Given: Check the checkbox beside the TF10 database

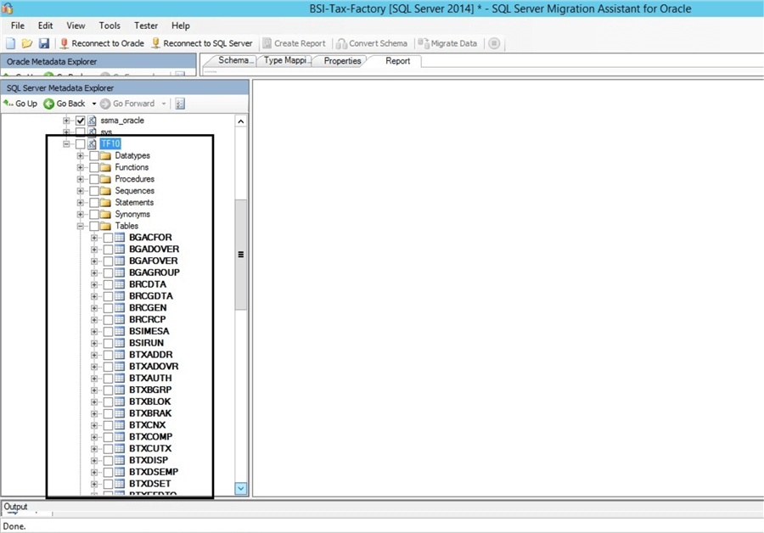Looking at the screenshot, I should pyautogui.click(x=81, y=143).
